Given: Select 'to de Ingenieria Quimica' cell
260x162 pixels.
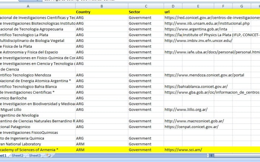Looking at the screenshot, I should coord(37,138).
